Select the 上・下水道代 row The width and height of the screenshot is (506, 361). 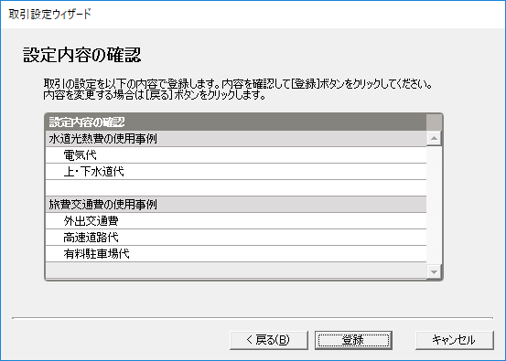pos(236,172)
